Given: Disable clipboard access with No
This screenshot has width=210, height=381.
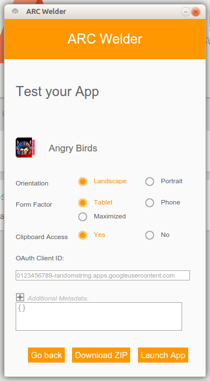Looking at the screenshot, I should click(x=150, y=235).
